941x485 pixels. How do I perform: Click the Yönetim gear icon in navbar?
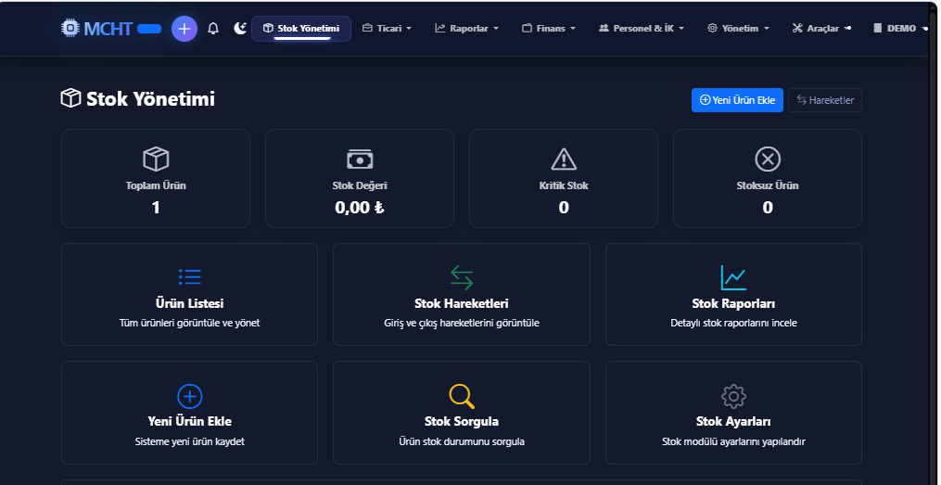point(712,28)
